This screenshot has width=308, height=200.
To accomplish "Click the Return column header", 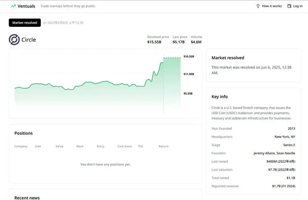I will (164, 146).
